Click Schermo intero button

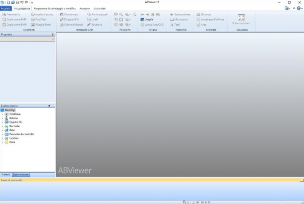tap(241, 19)
